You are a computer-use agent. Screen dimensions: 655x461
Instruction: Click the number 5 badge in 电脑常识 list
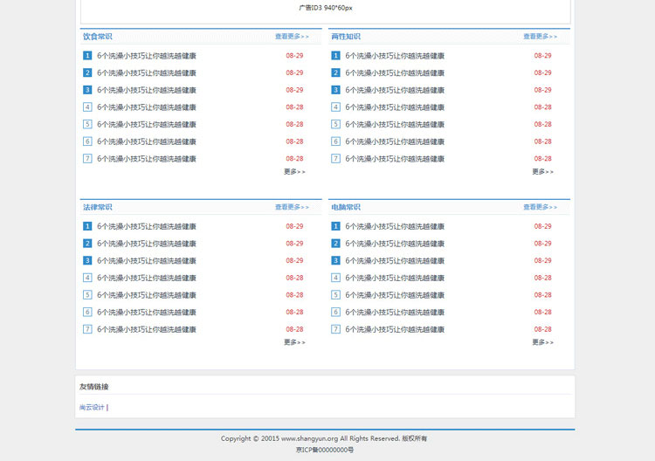point(335,295)
